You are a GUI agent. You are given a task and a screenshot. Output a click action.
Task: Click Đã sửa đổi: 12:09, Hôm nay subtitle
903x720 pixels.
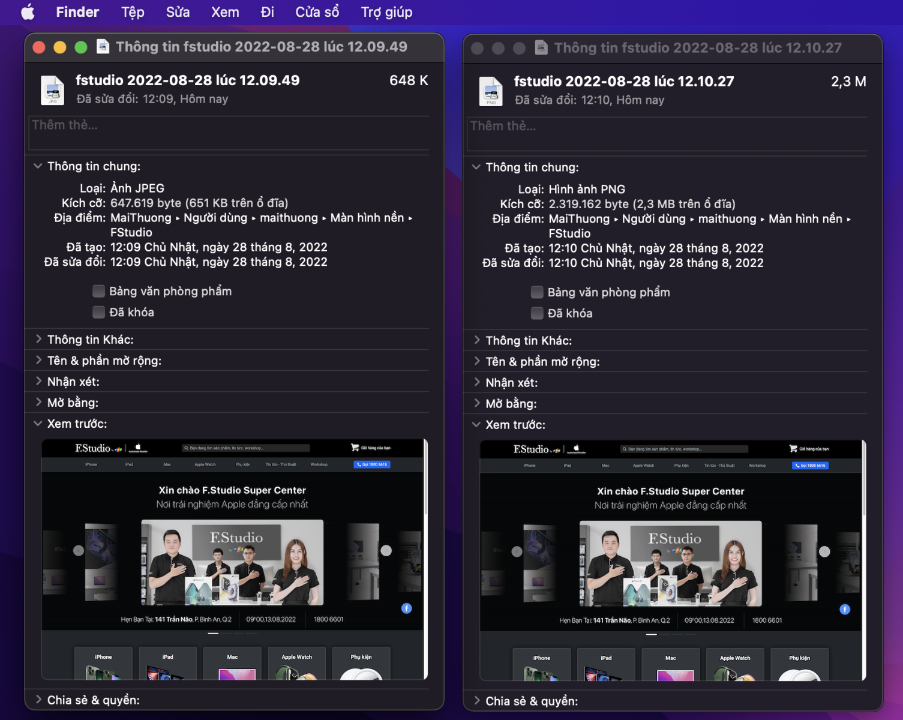pos(152,99)
